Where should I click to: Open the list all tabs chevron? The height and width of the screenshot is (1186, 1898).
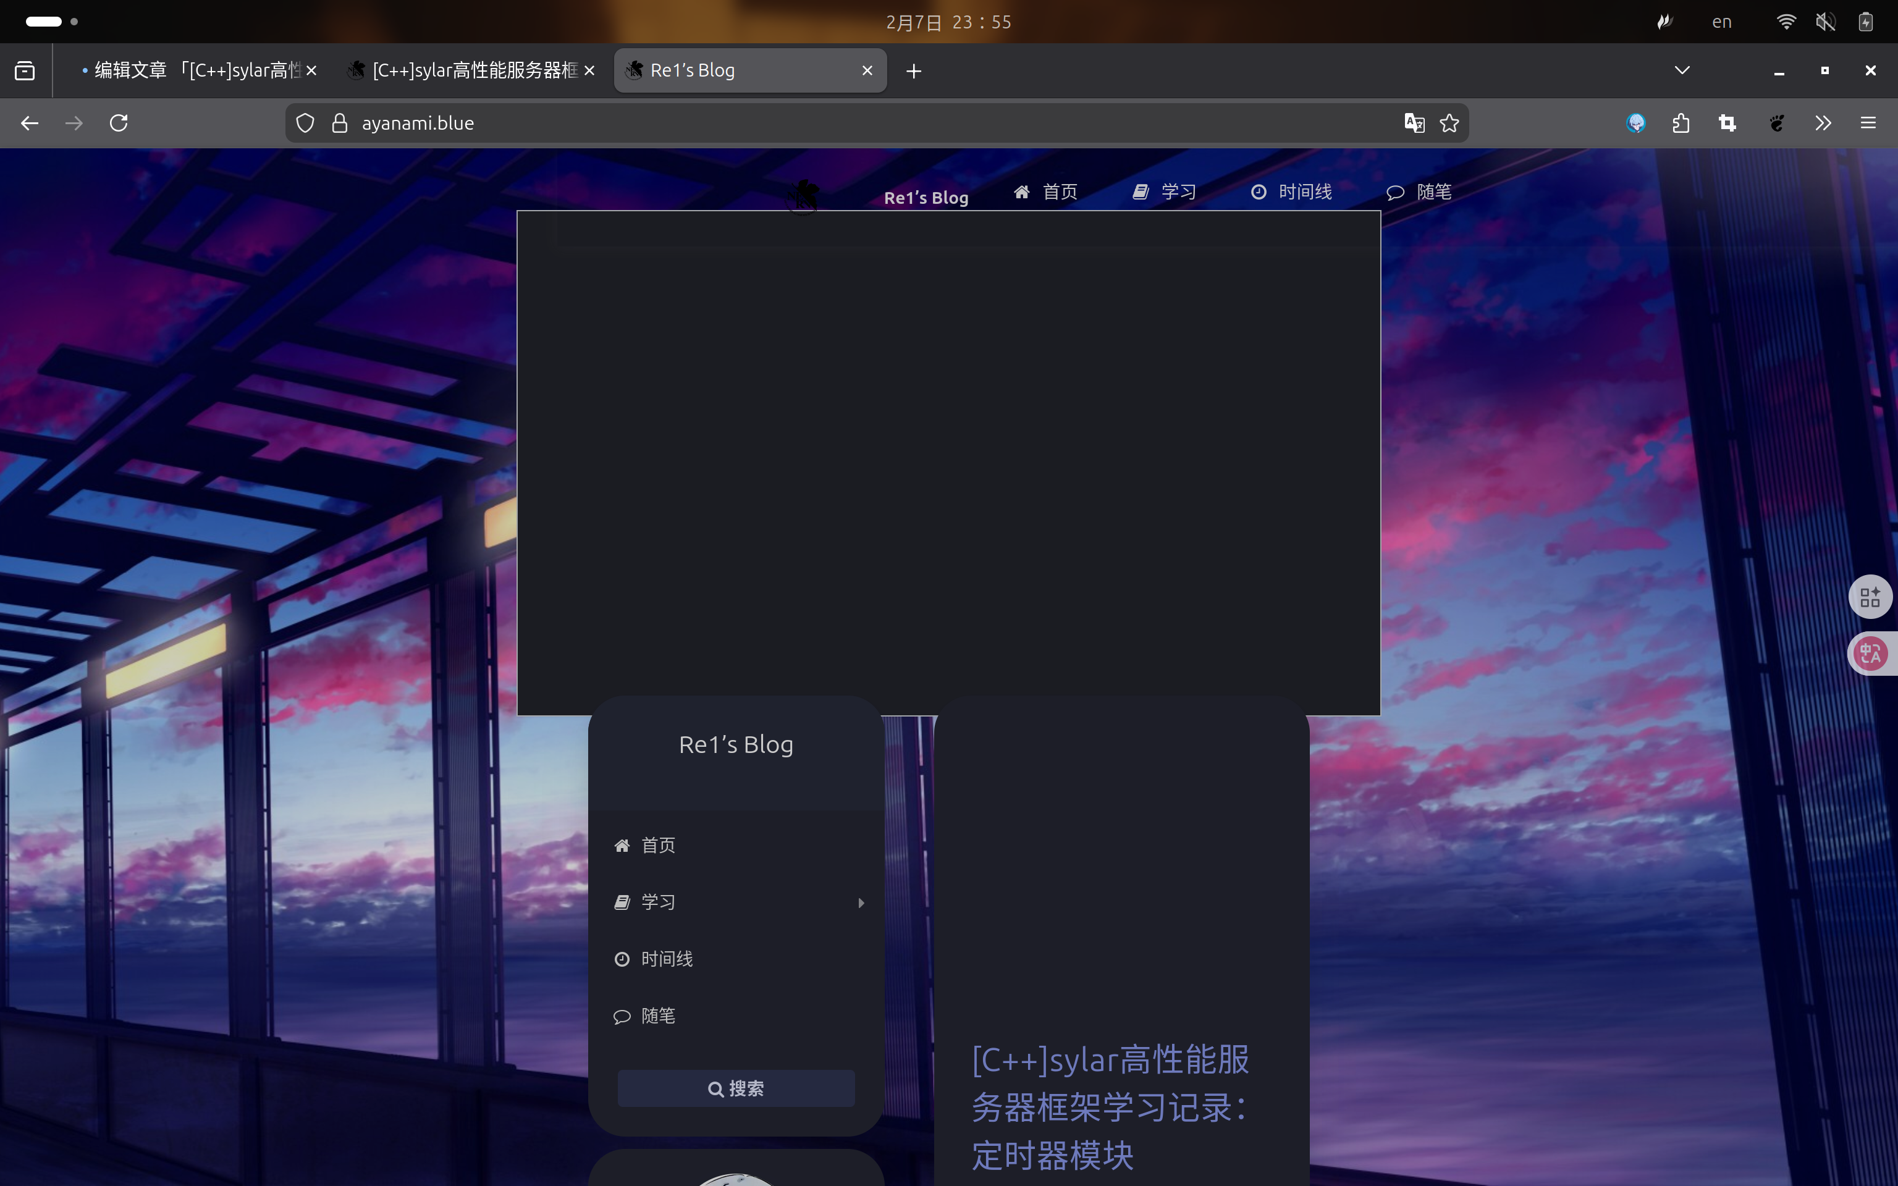coord(1682,70)
